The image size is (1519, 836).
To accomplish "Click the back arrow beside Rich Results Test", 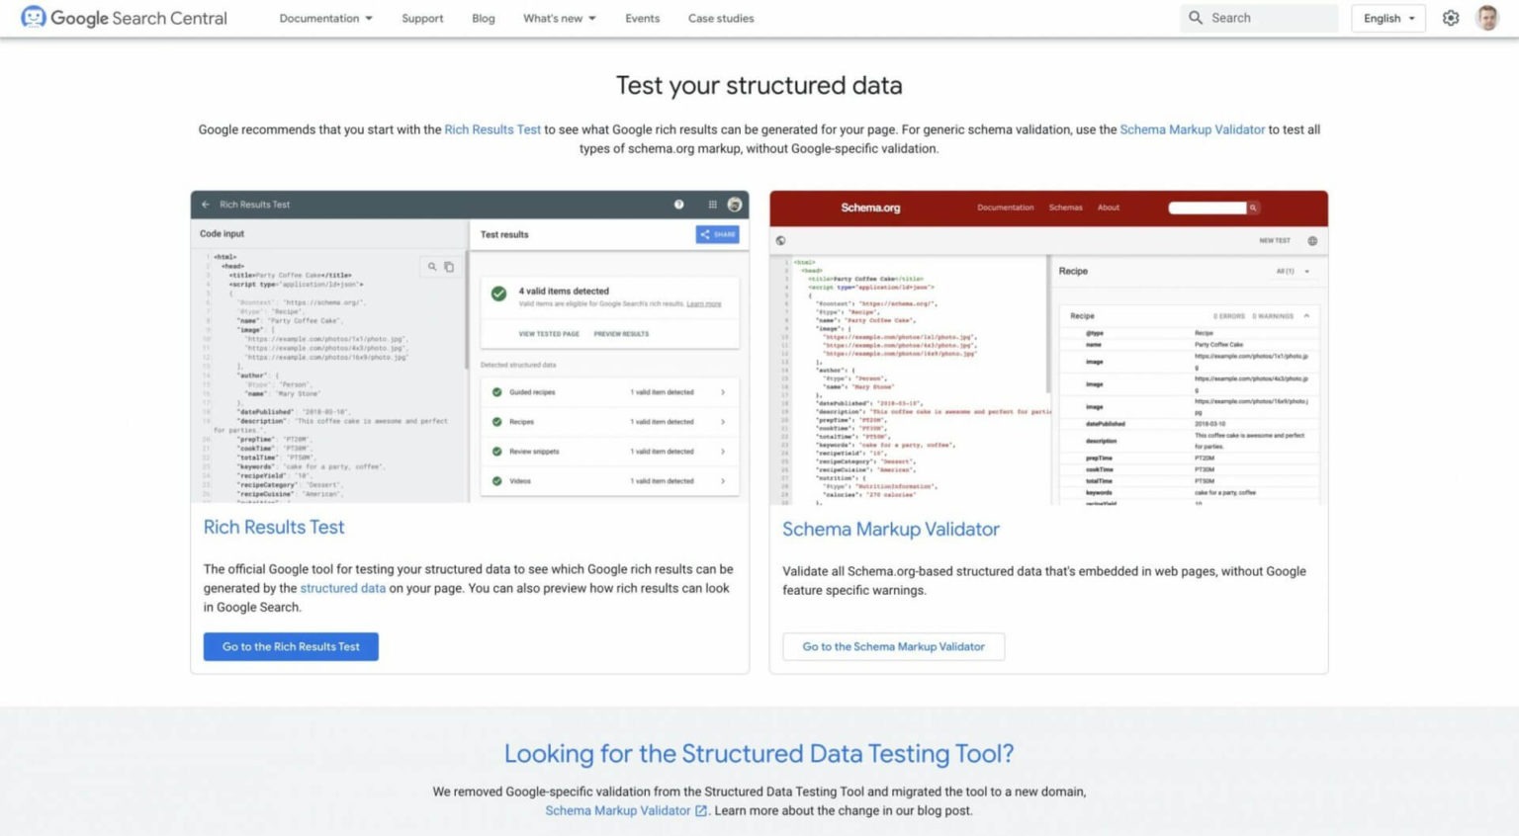I will coord(205,204).
